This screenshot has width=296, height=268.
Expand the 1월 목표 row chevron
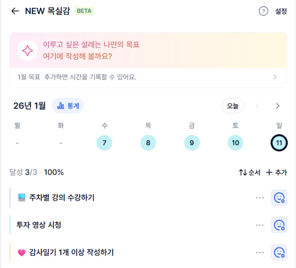[x=275, y=77]
